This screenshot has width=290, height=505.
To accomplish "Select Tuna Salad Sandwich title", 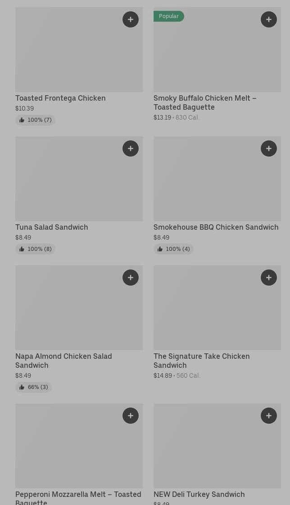I will [52, 227].
